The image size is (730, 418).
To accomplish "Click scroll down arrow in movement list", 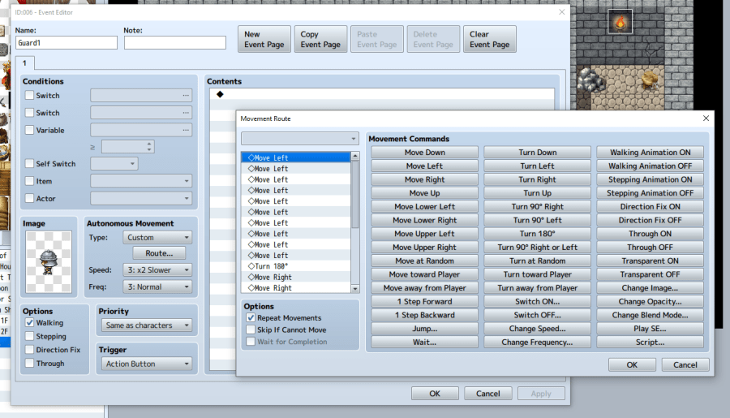I will 354,288.
